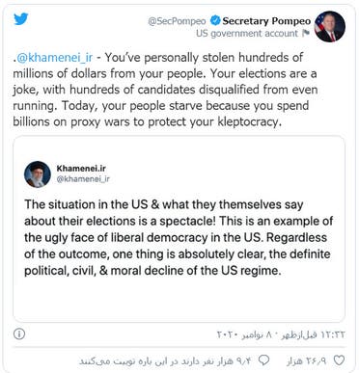The height and width of the screenshot is (373, 359).
Task: Open the Khamenei.ir name in quoted tweet
Action: click(x=81, y=169)
